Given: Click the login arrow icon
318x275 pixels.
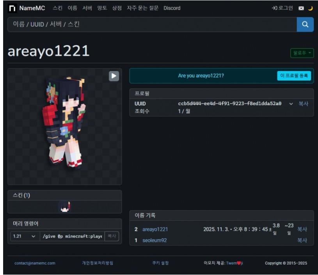Looking at the screenshot, I should pos(274,8).
